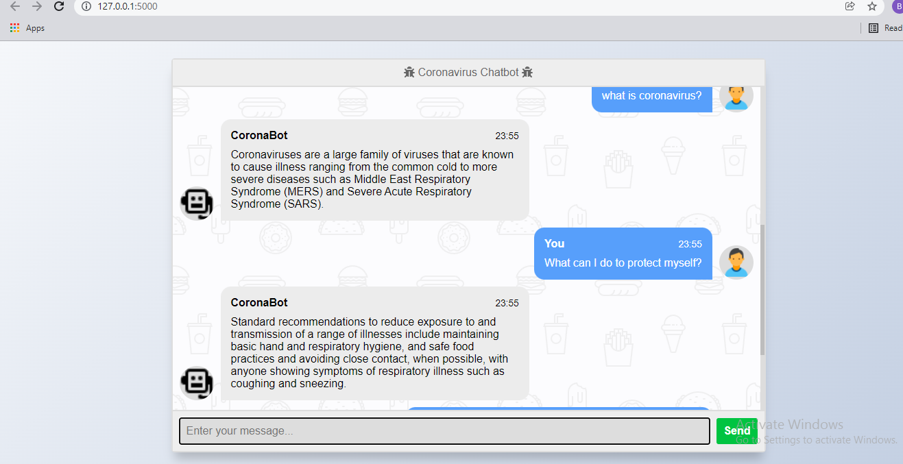903x464 pixels.
Task: Click the page reload icon
Action: 59,7
